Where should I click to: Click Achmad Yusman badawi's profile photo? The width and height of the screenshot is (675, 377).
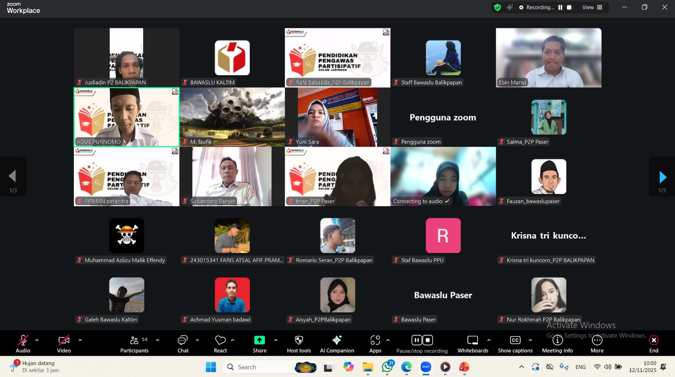[232, 295]
